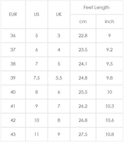Select the 10.8 inch cell

(x=109, y=134)
